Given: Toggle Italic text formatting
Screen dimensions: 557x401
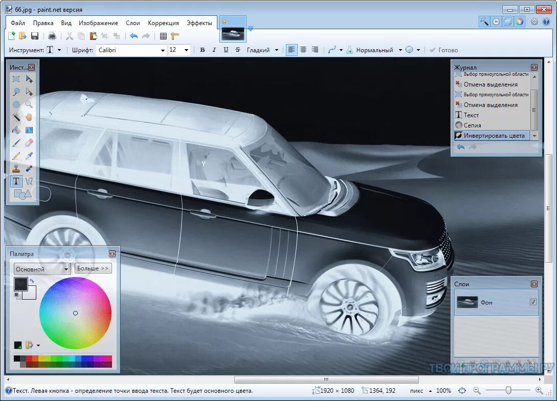Looking at the screenshot, I should tap(214, 50).
